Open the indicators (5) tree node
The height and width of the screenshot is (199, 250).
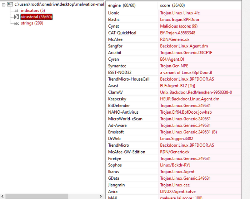[33, 10]
